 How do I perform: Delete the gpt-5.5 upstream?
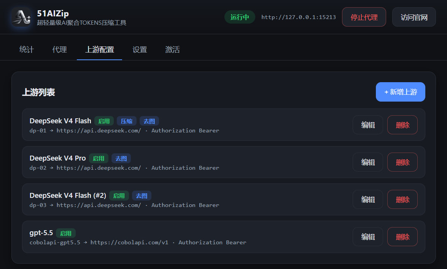pyautogui.click(x=402, y=237)
